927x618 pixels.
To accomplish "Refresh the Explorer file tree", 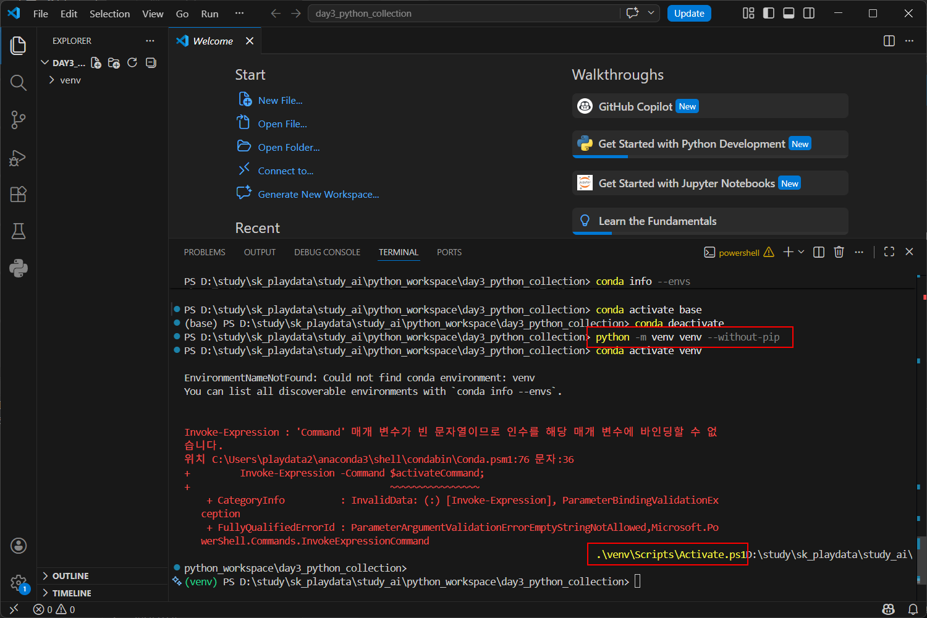I will 132,62.
